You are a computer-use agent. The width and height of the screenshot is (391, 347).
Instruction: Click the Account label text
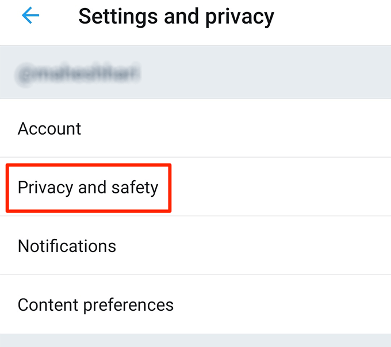click(49, 128)
